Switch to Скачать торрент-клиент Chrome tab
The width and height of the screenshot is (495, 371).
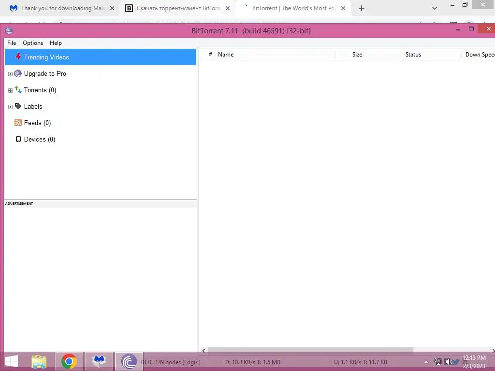177,8
